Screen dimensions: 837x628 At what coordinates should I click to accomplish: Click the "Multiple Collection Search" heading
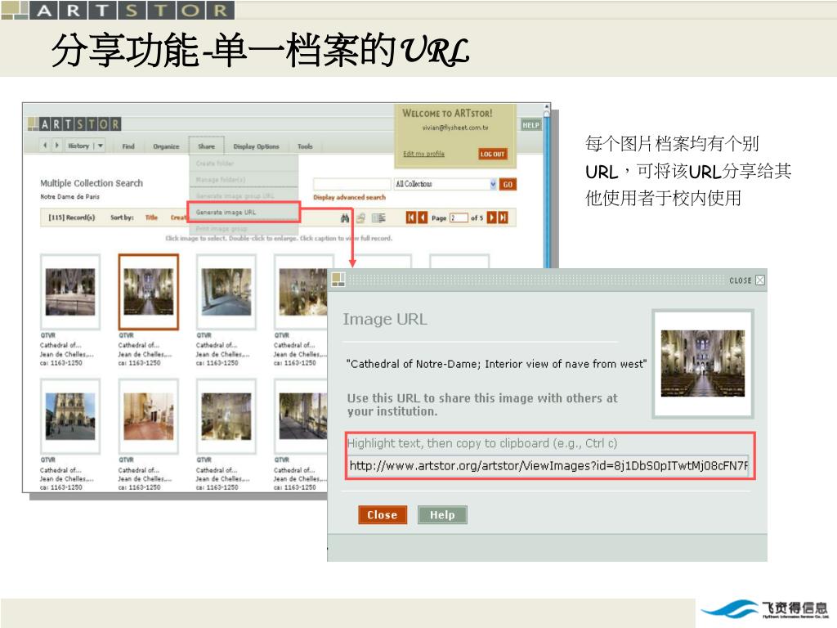coord(92,183)
